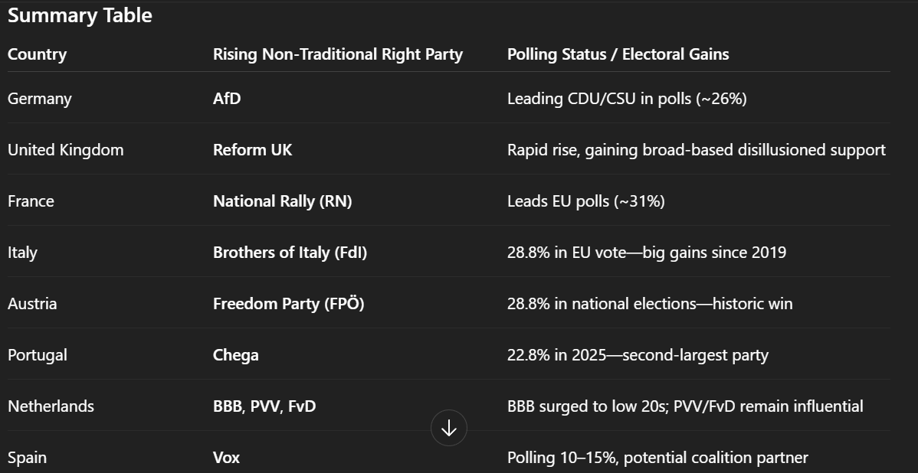
Task: Click the Rising Non-Traditional Right Party header
Action: (x=337, y=54)
